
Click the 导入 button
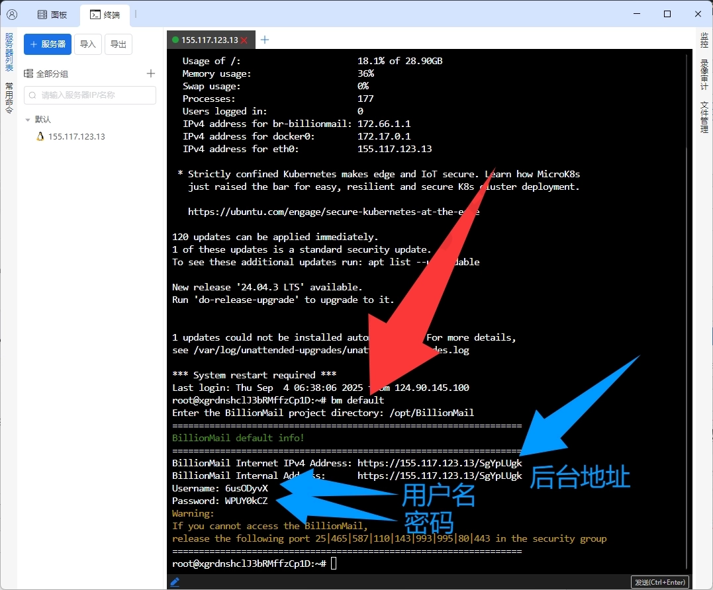coord(88,44)
